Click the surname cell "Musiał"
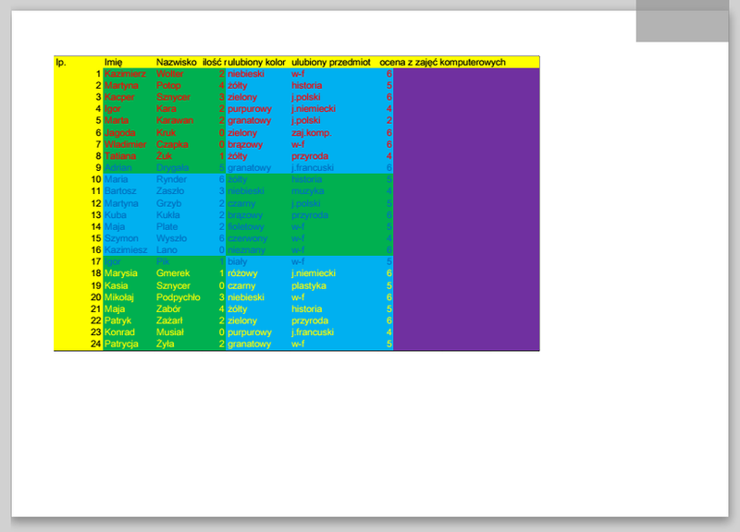 click(x=171, y=332)
